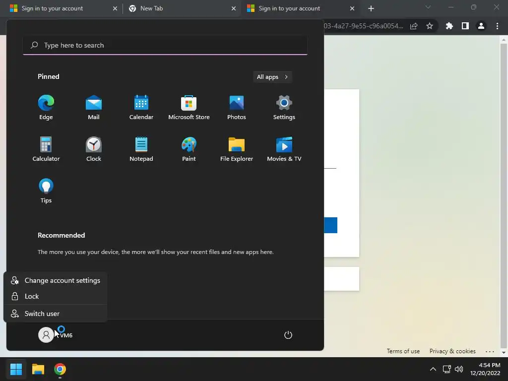This screenshot has width=508, height=381.
Task: Launch the Calendar app
Action: click(x=141, y=108)
